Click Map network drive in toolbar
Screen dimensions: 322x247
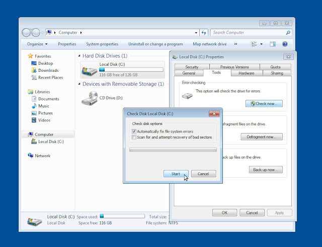(x=210, y=44)
